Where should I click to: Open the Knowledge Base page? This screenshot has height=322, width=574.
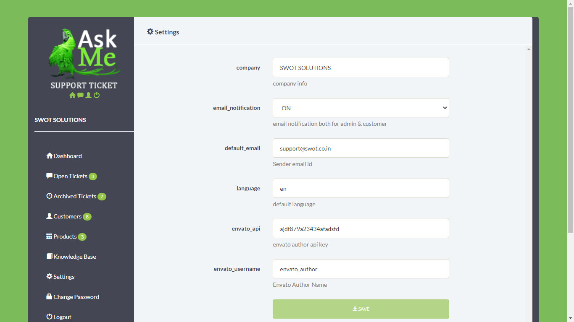71,257
